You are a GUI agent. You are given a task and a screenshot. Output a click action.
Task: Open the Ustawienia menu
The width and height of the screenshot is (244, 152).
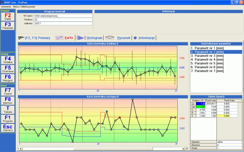coord(6,7)
